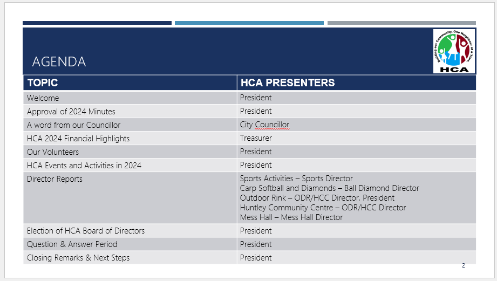This screenshot has height=281, width=497.
Task: Click the Question & Answer Period cell
Action: click(x=72, y=244)
